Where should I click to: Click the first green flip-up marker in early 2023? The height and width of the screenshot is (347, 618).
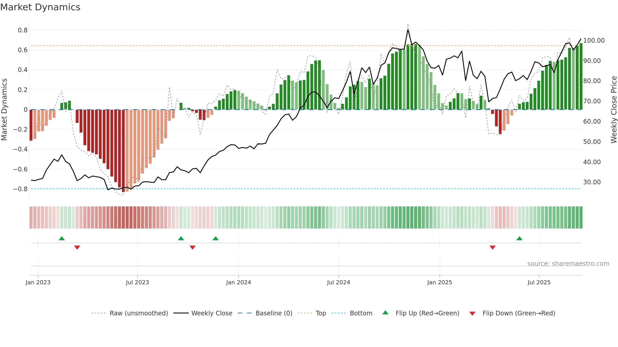pos(62,238)
